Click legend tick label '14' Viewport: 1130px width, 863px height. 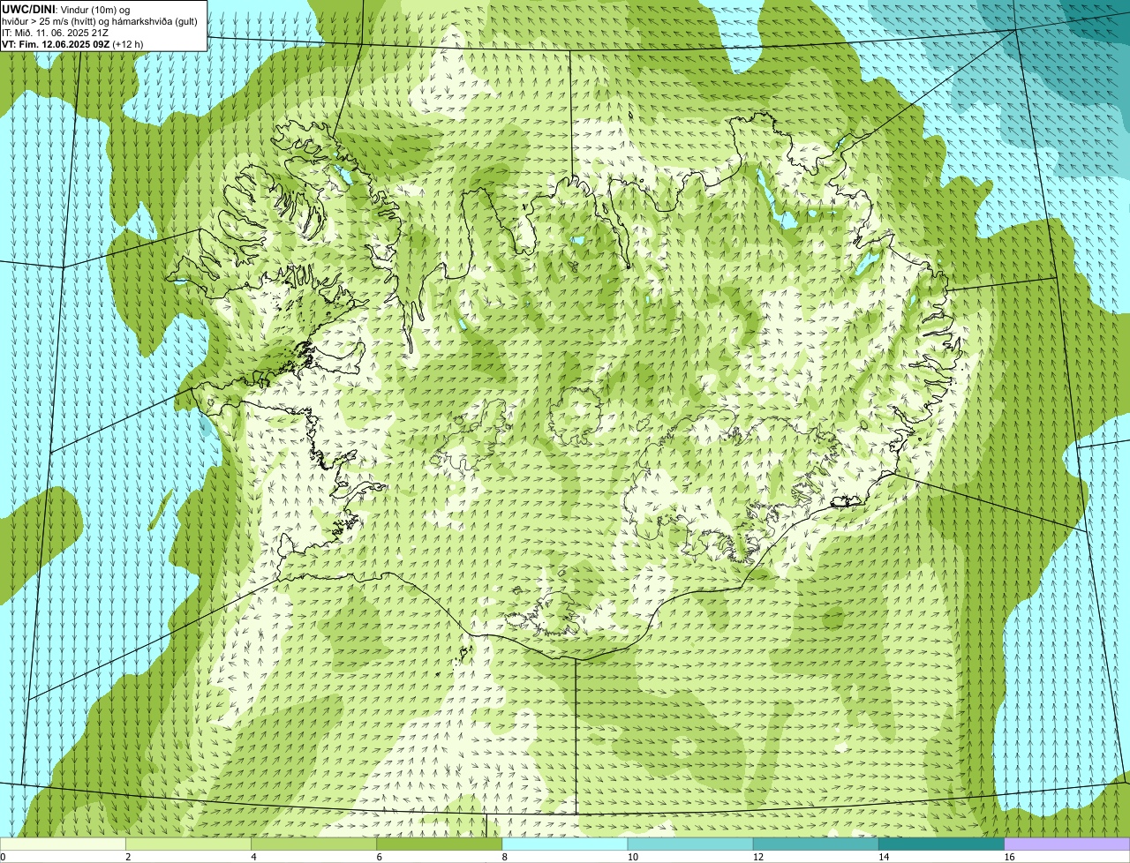pyautogui.click(x=884, y=857)
